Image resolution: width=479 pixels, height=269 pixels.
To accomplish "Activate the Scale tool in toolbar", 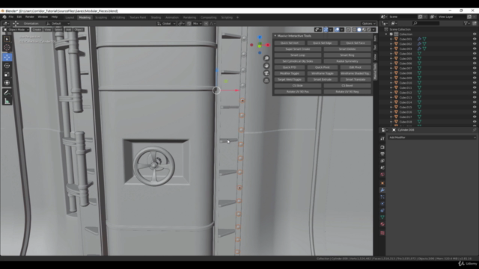I will click(x=7, y=74).
